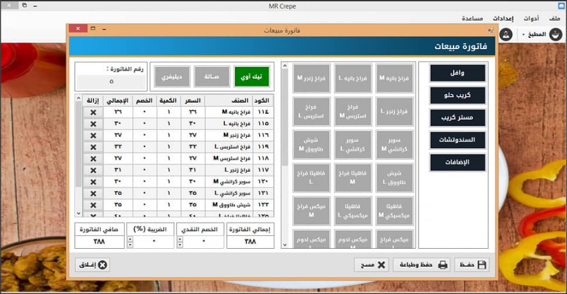Delete the فراخ زنجر M row (code ١١٦)
Image resolution: width=567 pixels, height=294 pixels.
tap(93, 135)
